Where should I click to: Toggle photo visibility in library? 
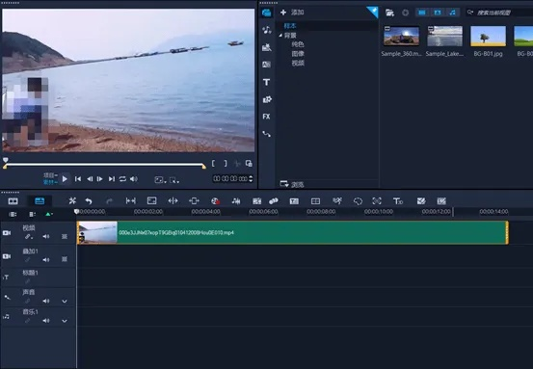click(x=438, y=13)
